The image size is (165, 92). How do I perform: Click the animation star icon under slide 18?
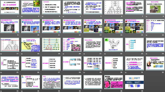[22, 54]
